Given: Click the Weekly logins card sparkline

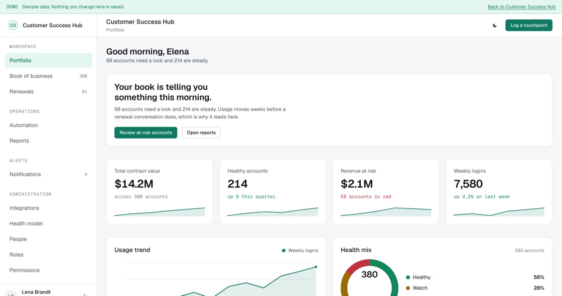Looking at the screenshot, I should click(499, 211).
